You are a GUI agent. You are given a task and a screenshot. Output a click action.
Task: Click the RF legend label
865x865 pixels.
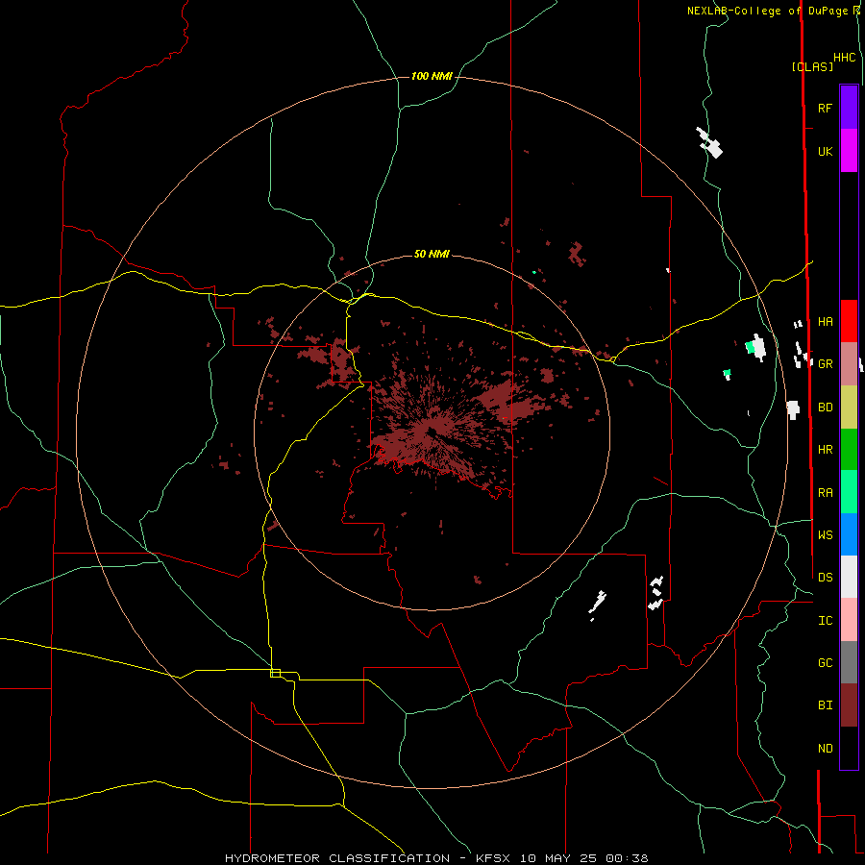click(825, 108)
